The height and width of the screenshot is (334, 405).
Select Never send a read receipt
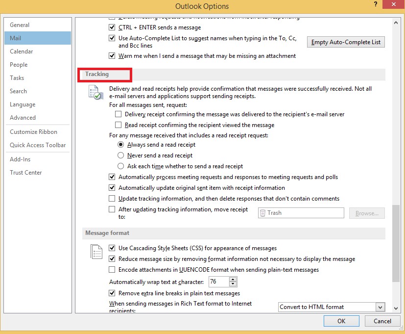click(120, 155)
